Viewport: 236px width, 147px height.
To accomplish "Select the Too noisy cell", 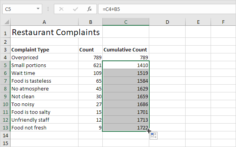I will coord(44,104).
